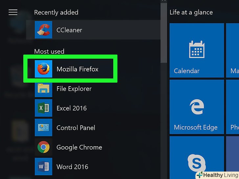Click the Life at a glance heading
239x179 pixels.
[191, 12]
